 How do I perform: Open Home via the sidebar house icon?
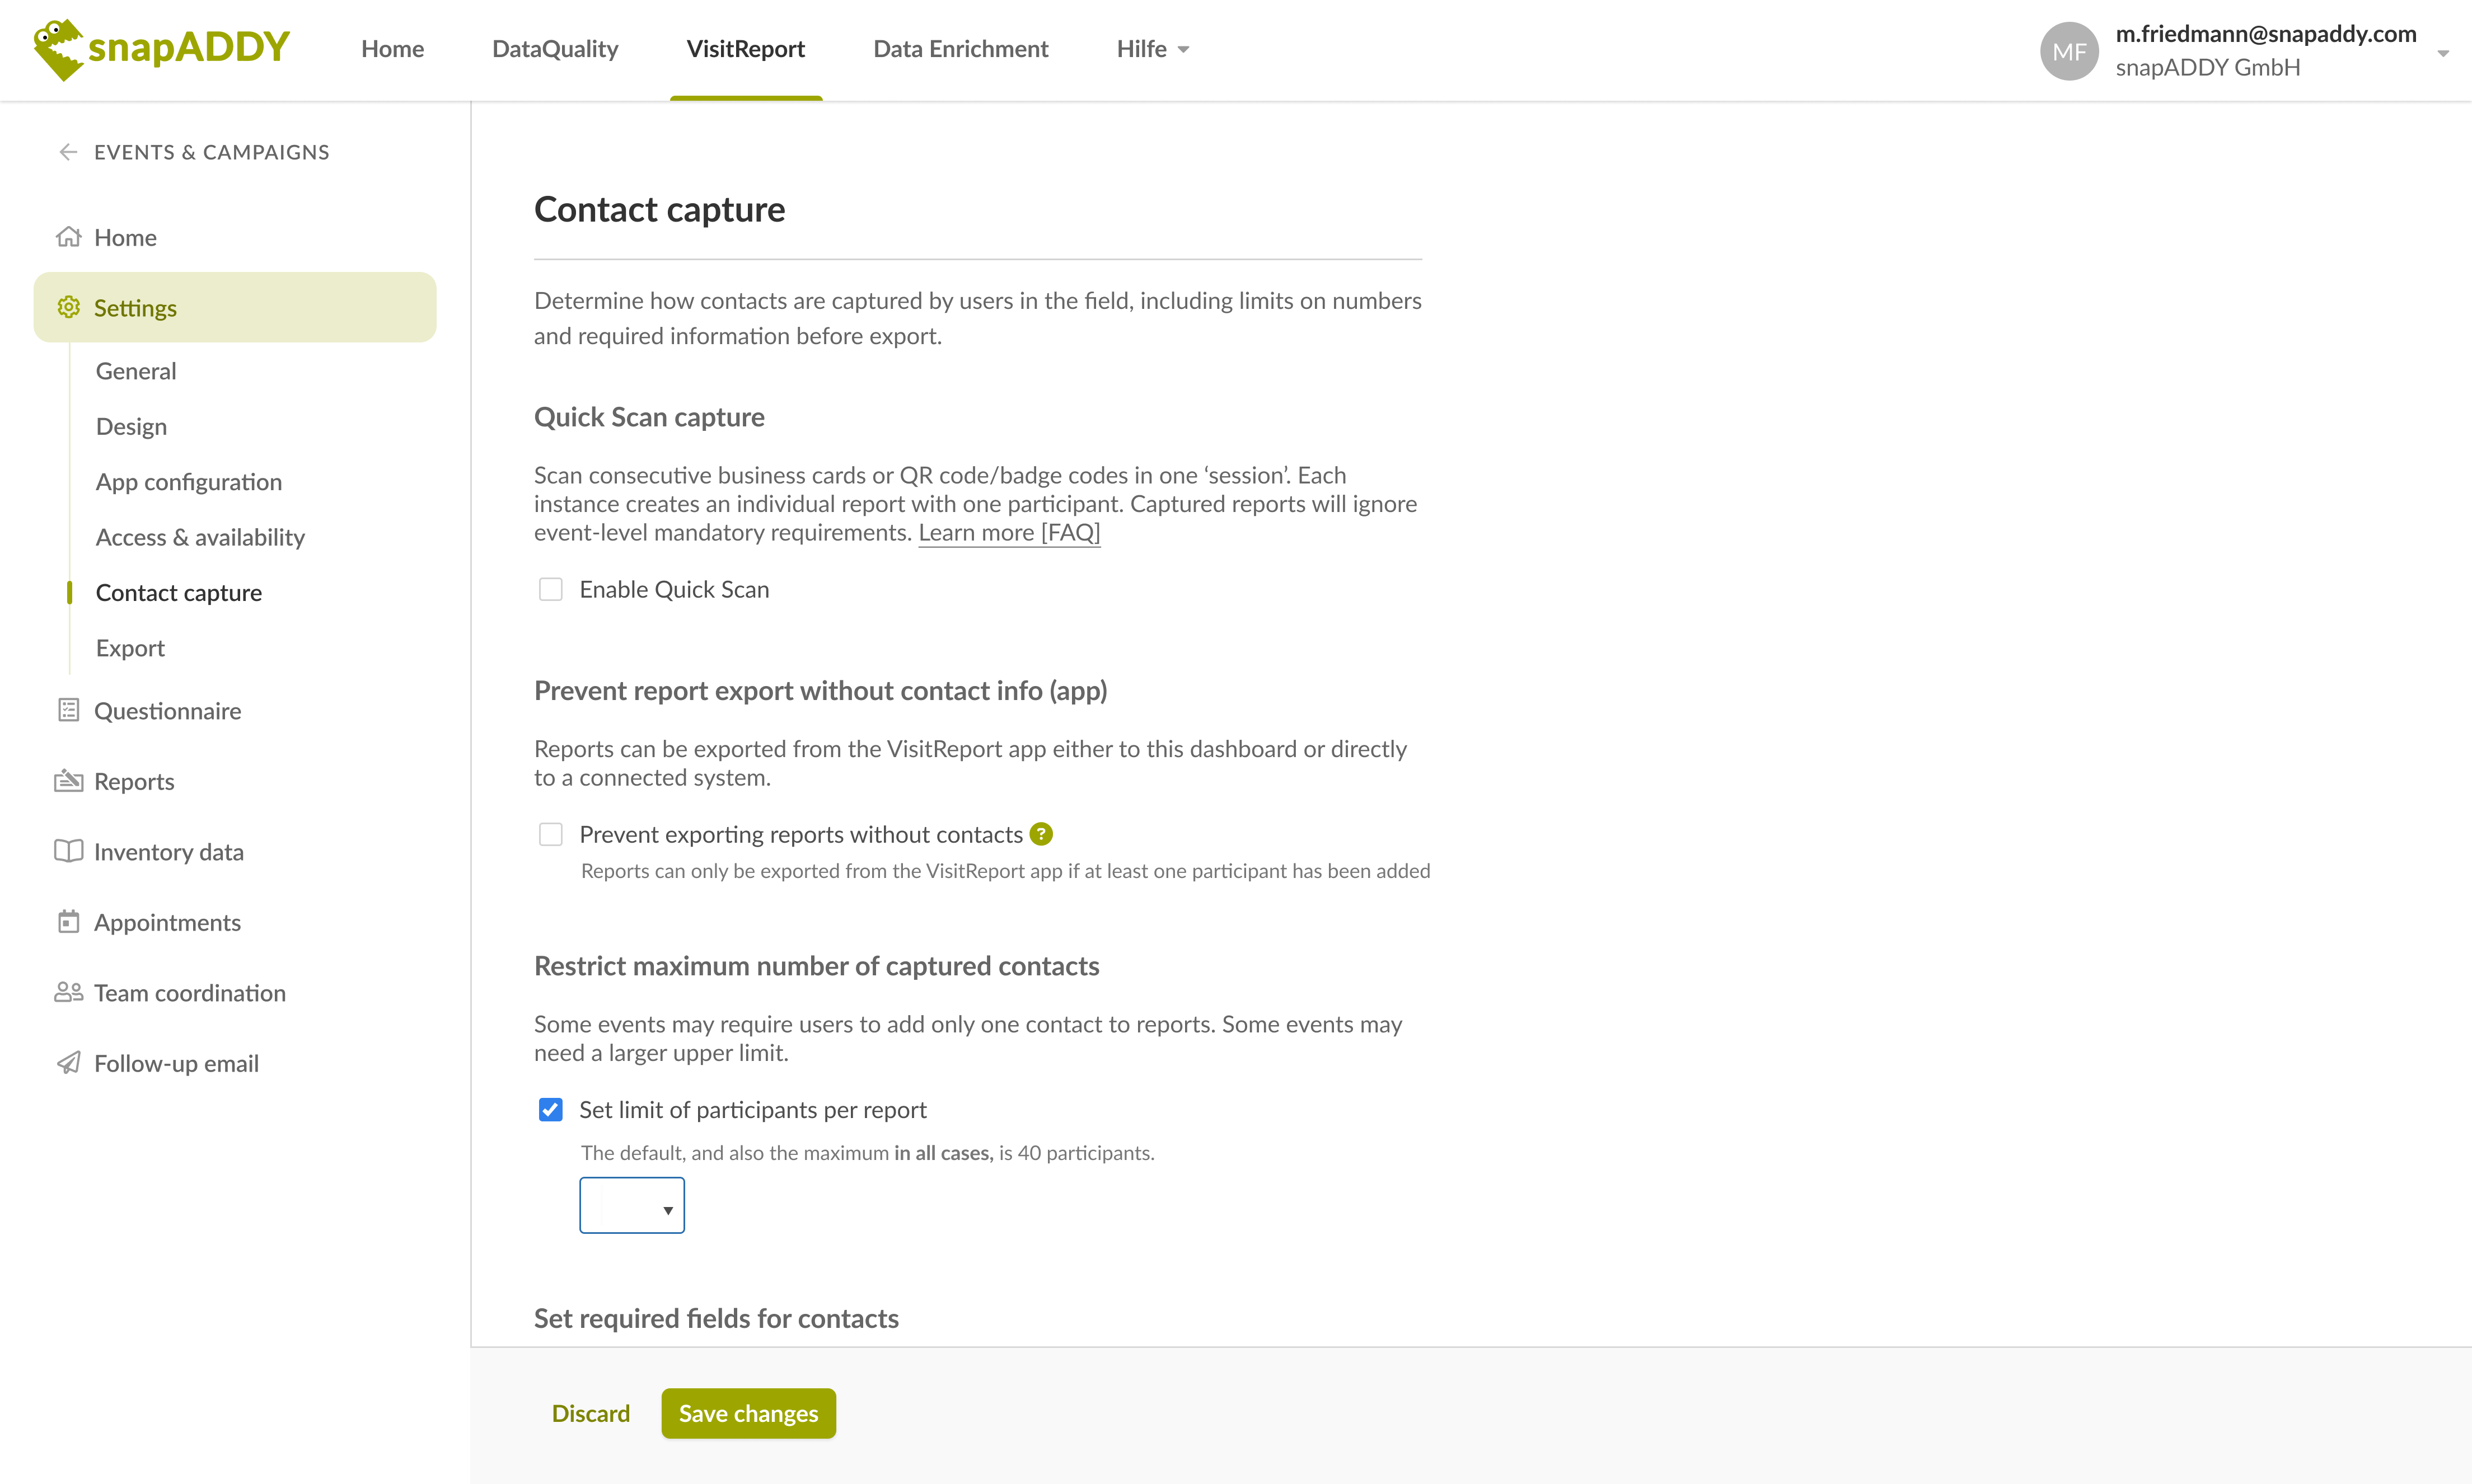pyautogui.click(x=68, y=237)
